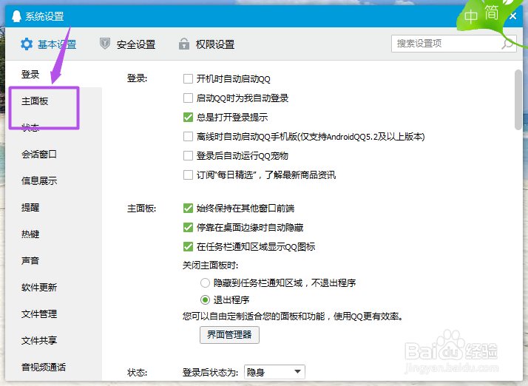The image size is (528, 386).
Task: Check 订阅"每日精选" checkbox
Action: click(x=188, y=175)
